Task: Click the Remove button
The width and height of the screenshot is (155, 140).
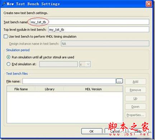Action: (x=136, y=90)
